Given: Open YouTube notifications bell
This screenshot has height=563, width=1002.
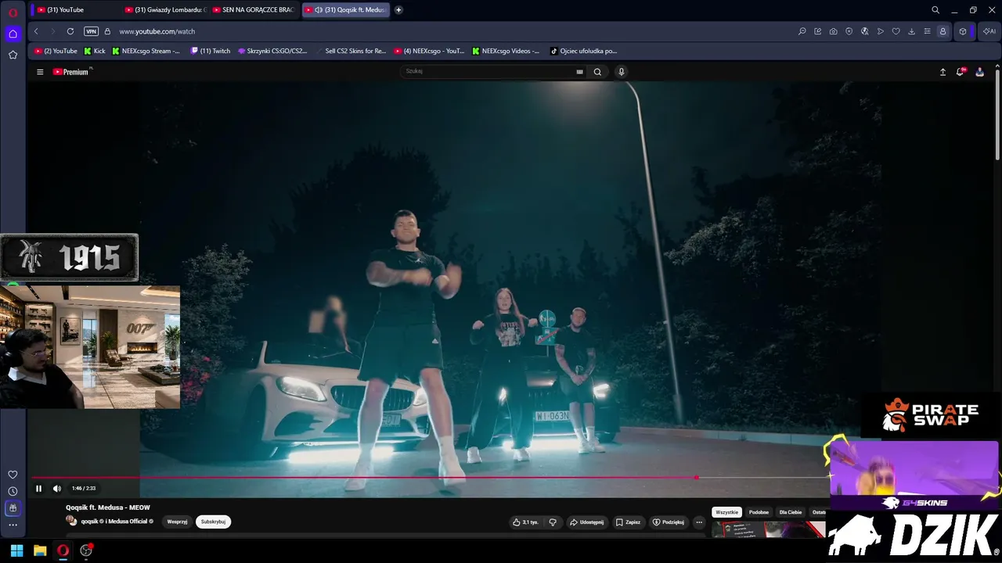Looking at the screenshot, I should [961, 72].
